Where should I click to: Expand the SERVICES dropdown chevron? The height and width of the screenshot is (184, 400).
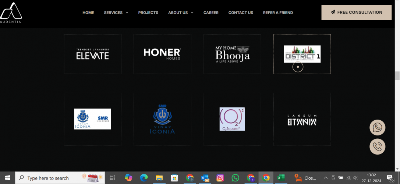point(127,13)
